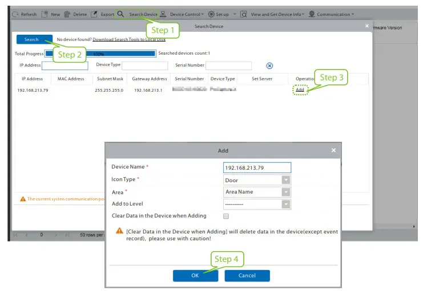
Task: Start device search with Search button
Action: 34,39
